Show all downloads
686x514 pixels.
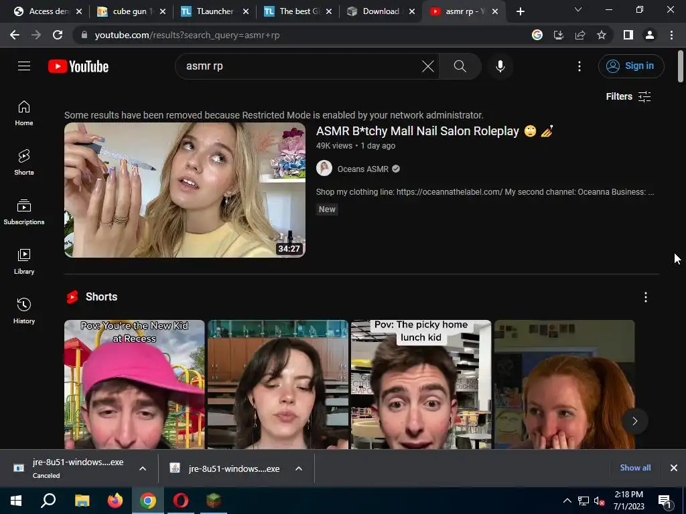click(x=635, y=468)
